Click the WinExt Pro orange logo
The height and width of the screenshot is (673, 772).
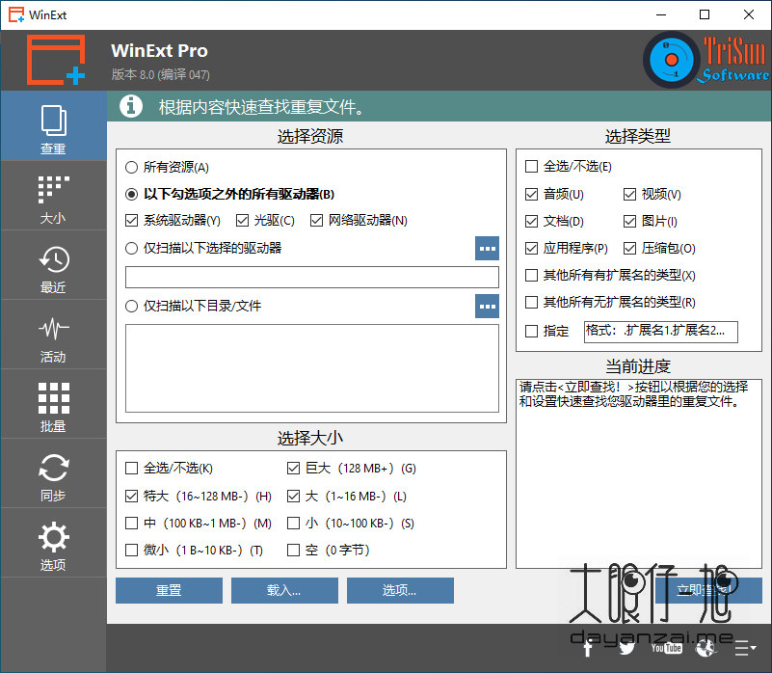tap(56, 60)
